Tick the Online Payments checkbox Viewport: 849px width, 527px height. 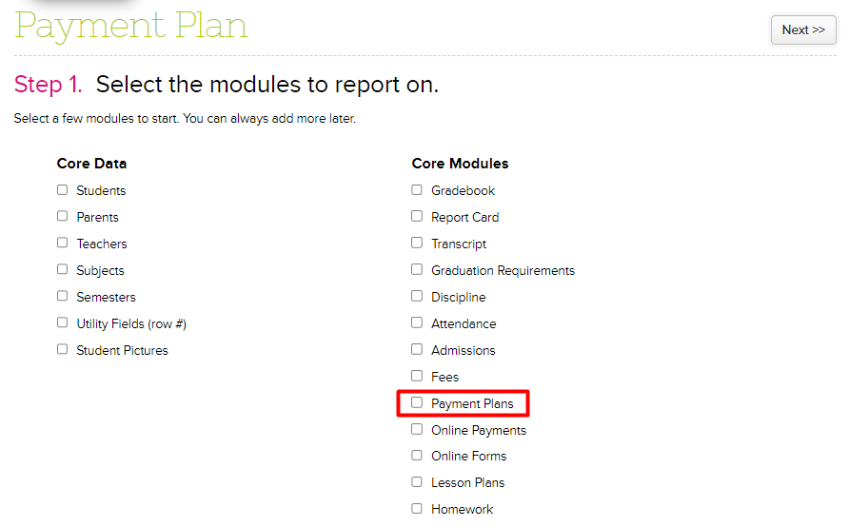click(417, 430)
